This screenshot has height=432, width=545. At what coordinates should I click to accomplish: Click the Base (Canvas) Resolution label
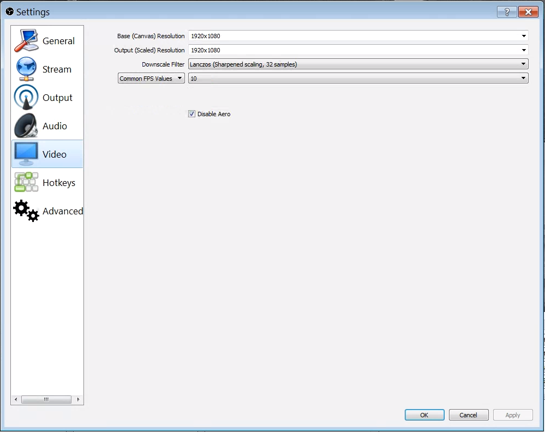[x=151, y=36]
